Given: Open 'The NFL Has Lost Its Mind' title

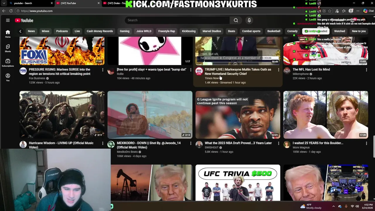Looking at the screenshot, I should click(311, 70).
